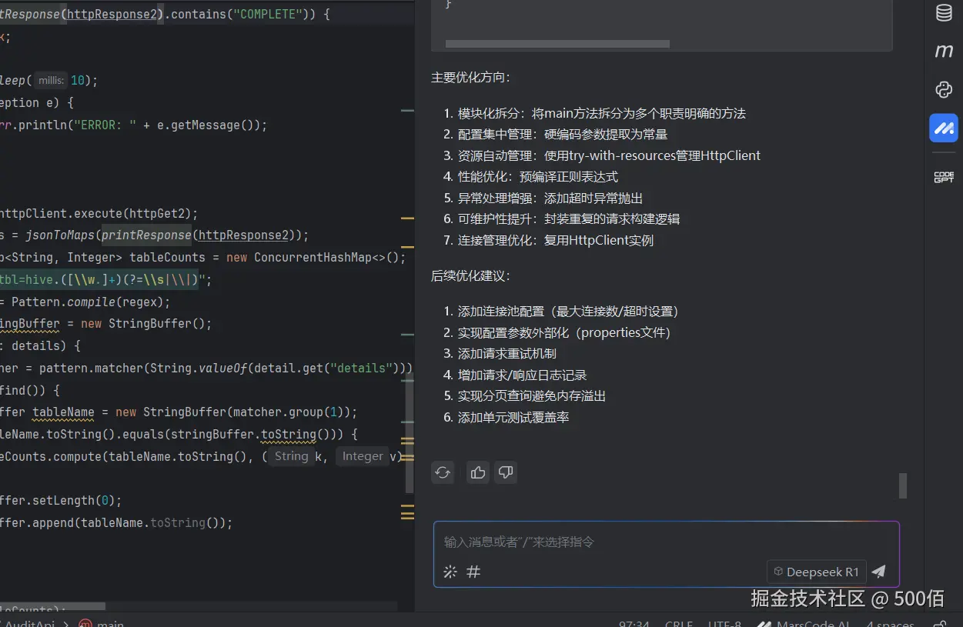This screenshot has width=963, height=627.
Task: Change line endings via the CRLF indicator
Action: coord(678,623)
